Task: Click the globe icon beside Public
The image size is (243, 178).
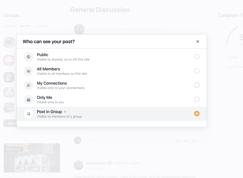Action: click(28, 57)
